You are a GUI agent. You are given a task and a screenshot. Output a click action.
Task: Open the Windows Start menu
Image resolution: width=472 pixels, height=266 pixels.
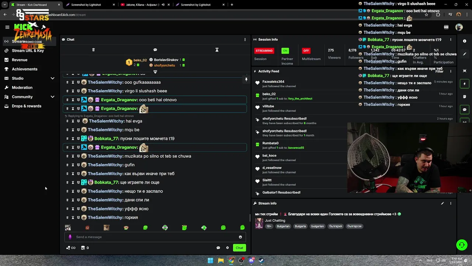[210, 260]
